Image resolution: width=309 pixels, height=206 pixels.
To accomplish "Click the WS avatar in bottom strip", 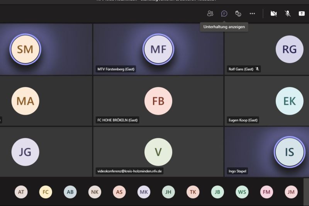I will pyautogui.click(x=242, y=192).
